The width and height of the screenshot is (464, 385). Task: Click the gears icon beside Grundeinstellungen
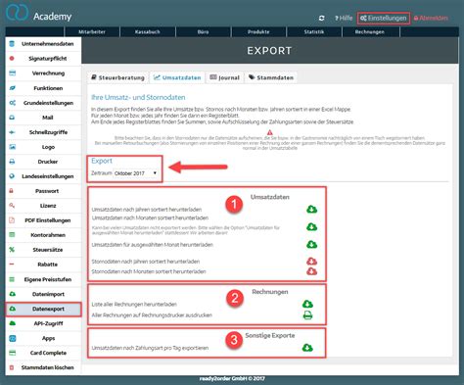point(12,103)
